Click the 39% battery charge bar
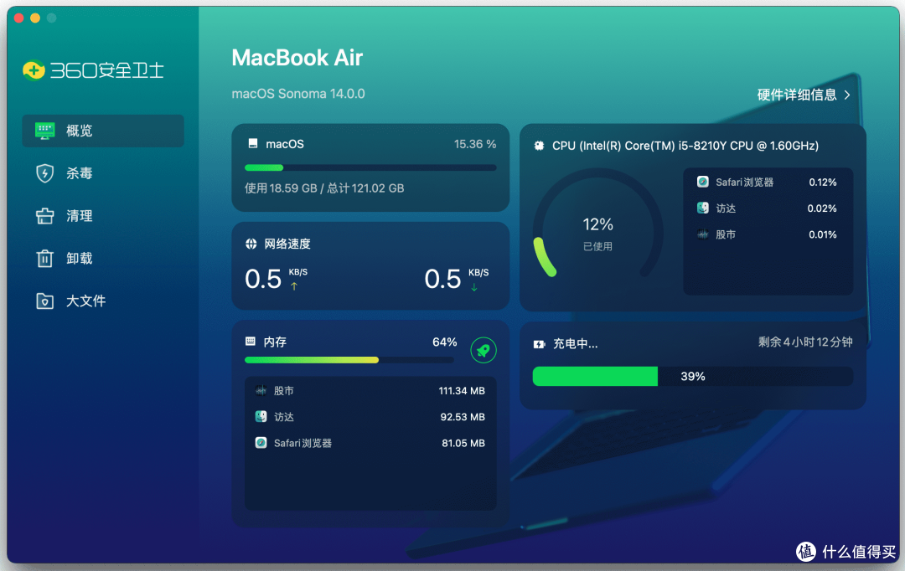 tap(693, 377)
